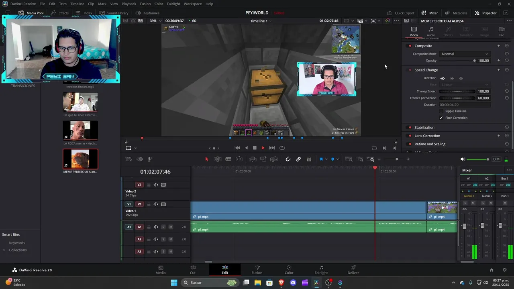Adjust the Change Speed slider
The width and height of the screenshot is (514, 289).
click(457, 92)
